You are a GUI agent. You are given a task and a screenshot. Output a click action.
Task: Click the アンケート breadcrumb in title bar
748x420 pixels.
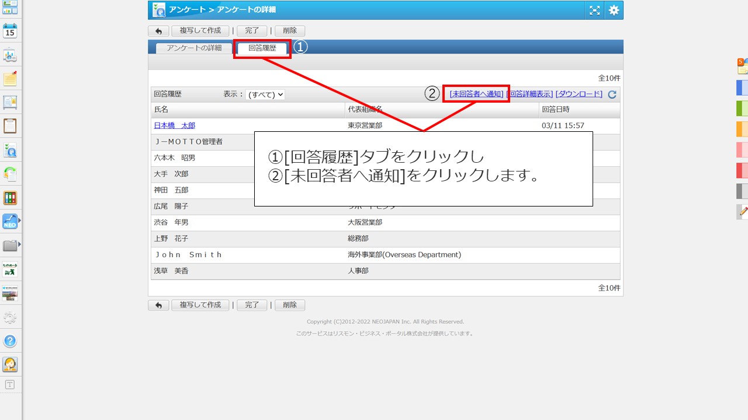click(x=187, y=10)
